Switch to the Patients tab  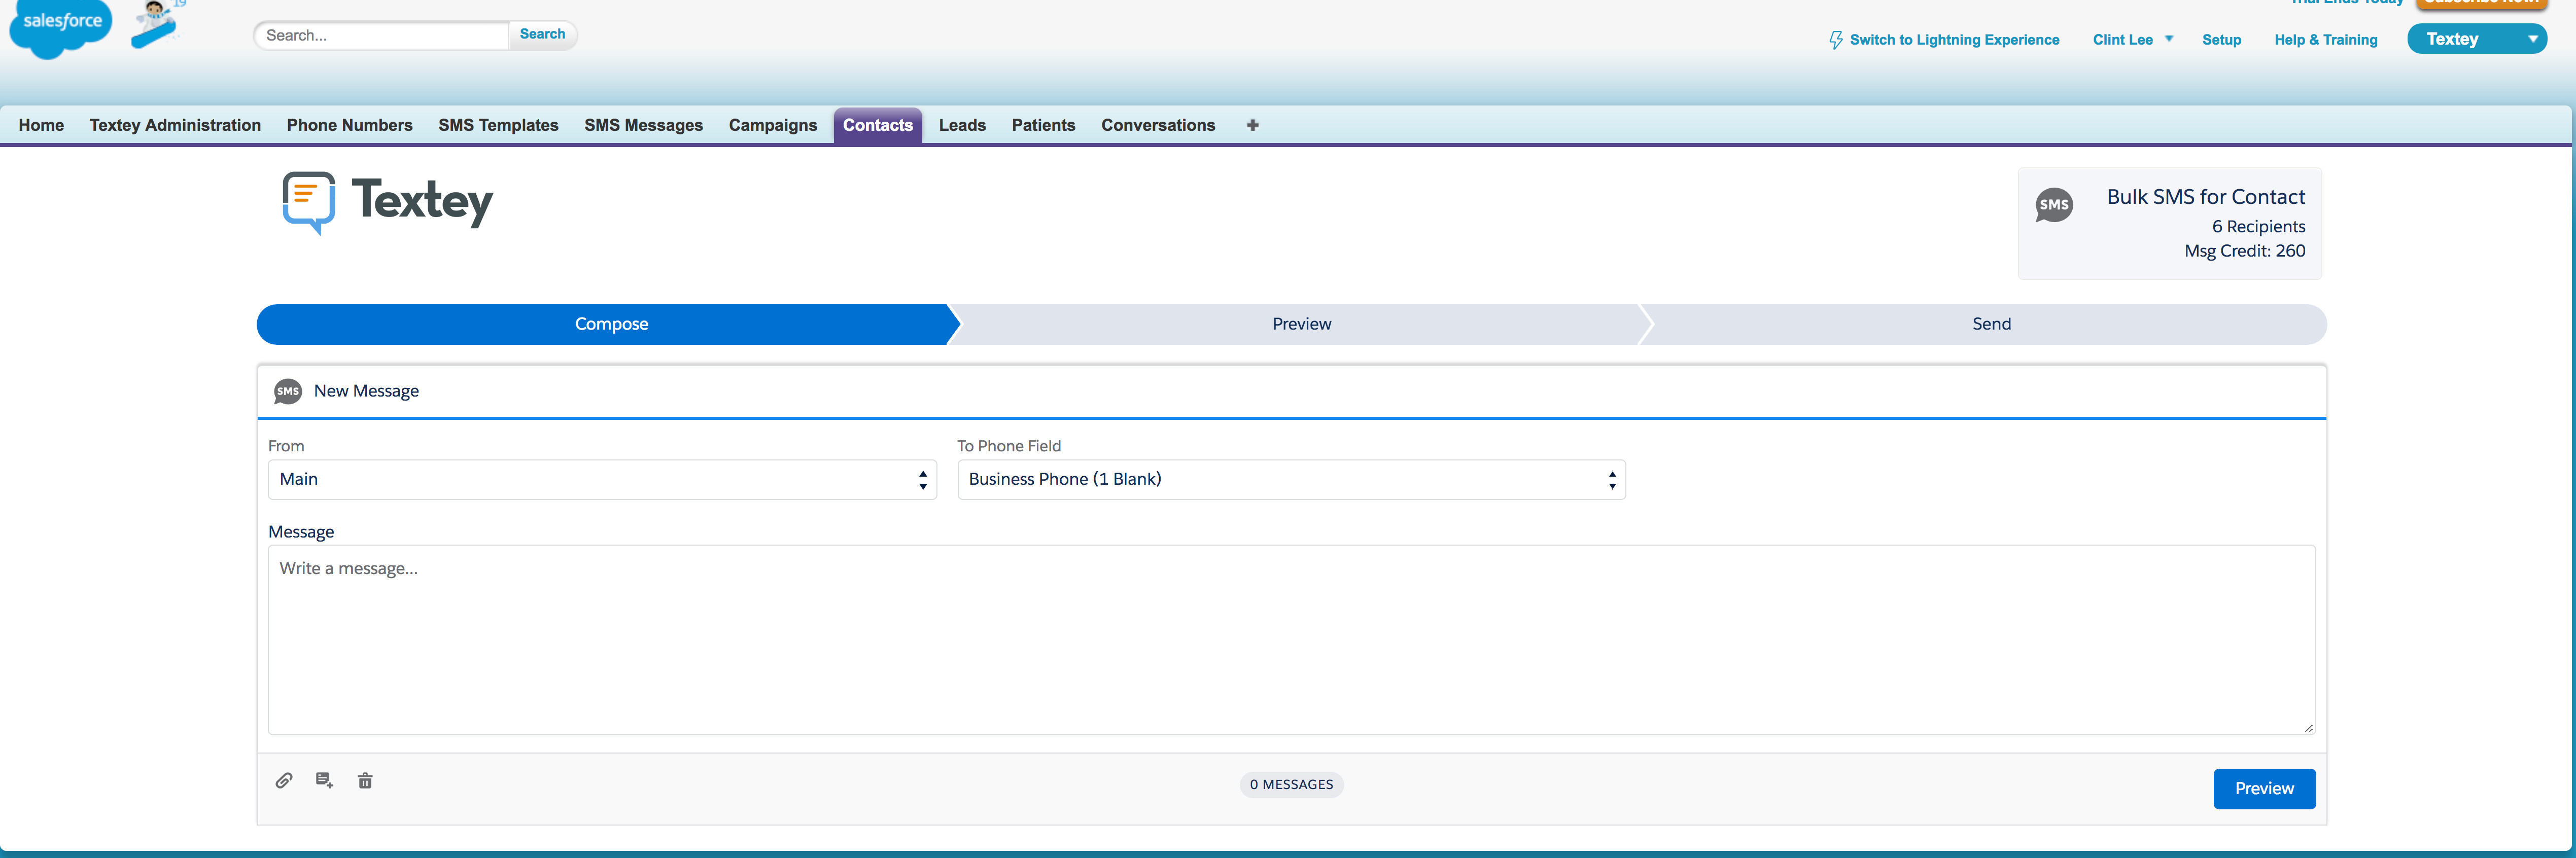click(x=1043, y=125)
